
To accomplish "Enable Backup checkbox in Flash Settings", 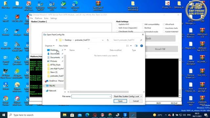I will click(x=143, y=28).
